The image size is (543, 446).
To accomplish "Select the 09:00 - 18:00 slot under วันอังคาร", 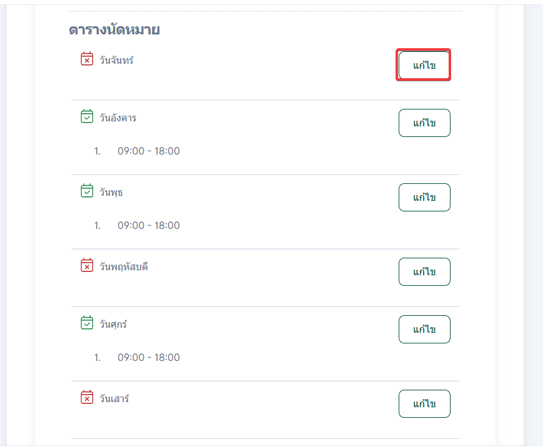I will point(149,151).
